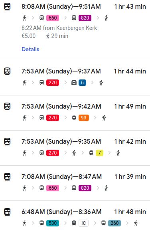Viewport: 150px width, 234px height.
Task: Select orange tram 93 badge
Action: (x=83, y=118)
